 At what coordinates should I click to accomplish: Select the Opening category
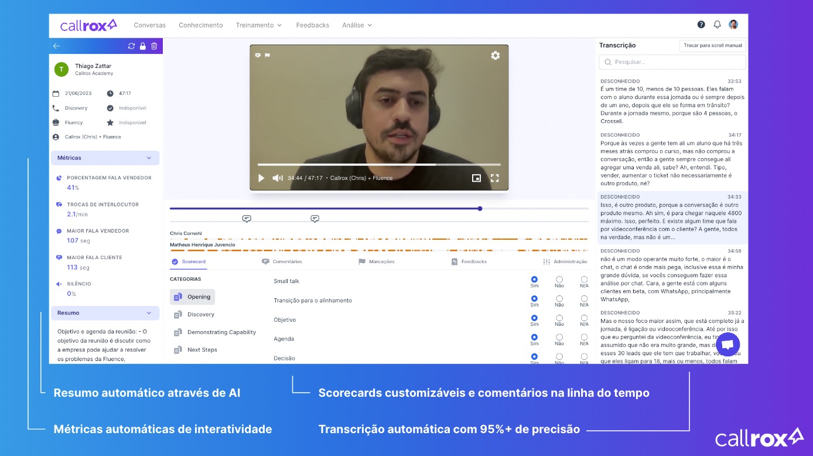(193, 297)
